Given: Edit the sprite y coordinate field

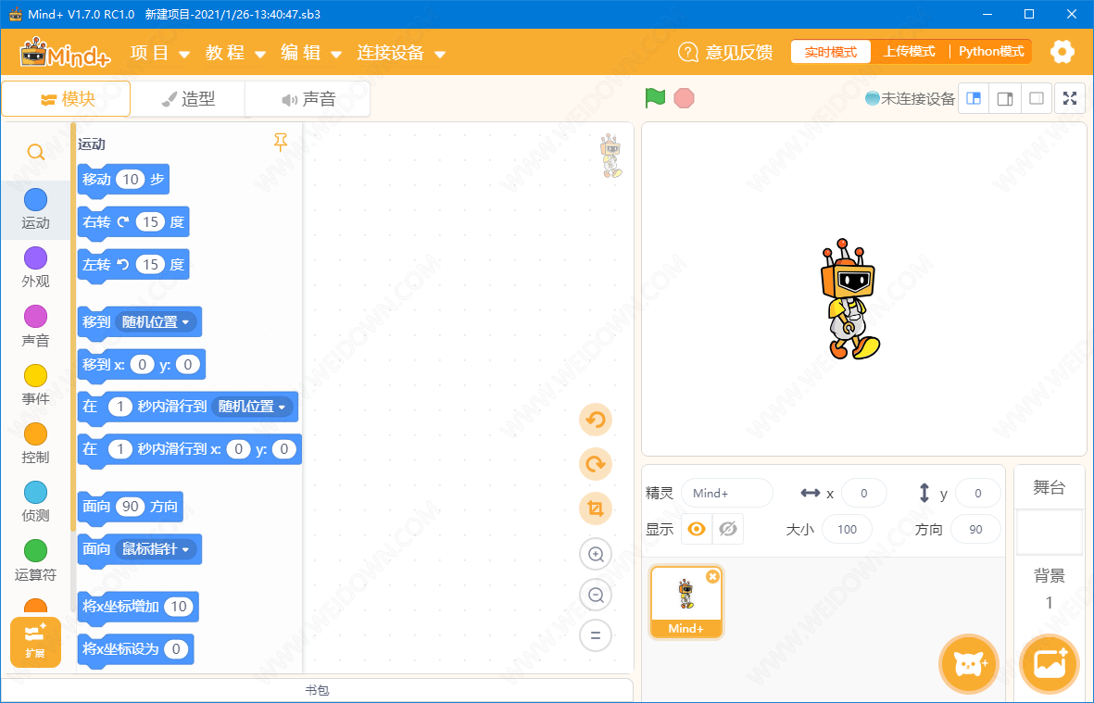Looking at the screenshot, I should pyautogui.click(x=977, y=493).
